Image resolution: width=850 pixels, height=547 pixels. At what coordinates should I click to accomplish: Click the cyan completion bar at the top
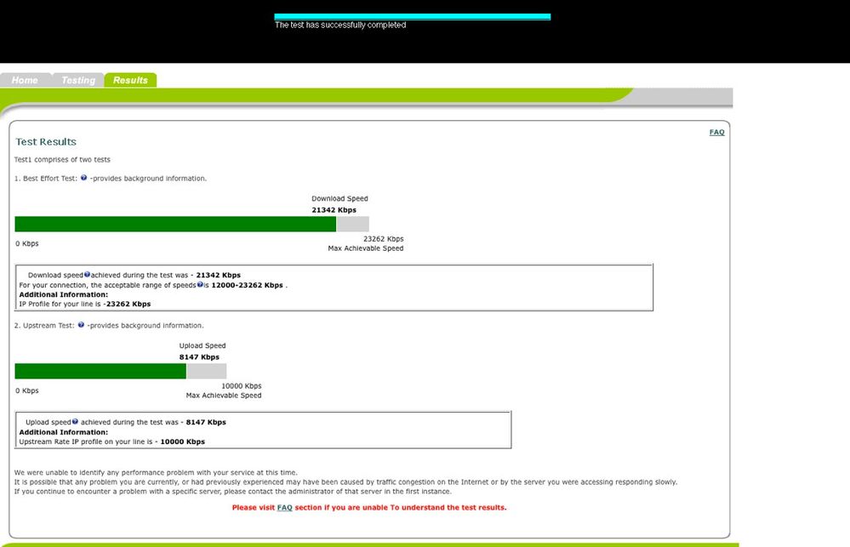(x=411, y=15)
